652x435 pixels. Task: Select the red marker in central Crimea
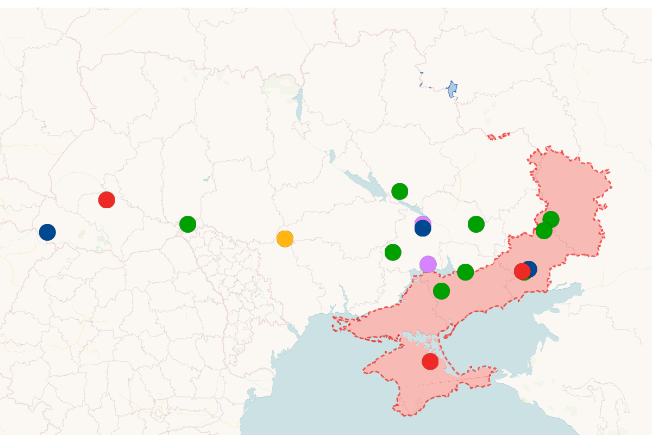pyautogui.click(x=430, y=361)
